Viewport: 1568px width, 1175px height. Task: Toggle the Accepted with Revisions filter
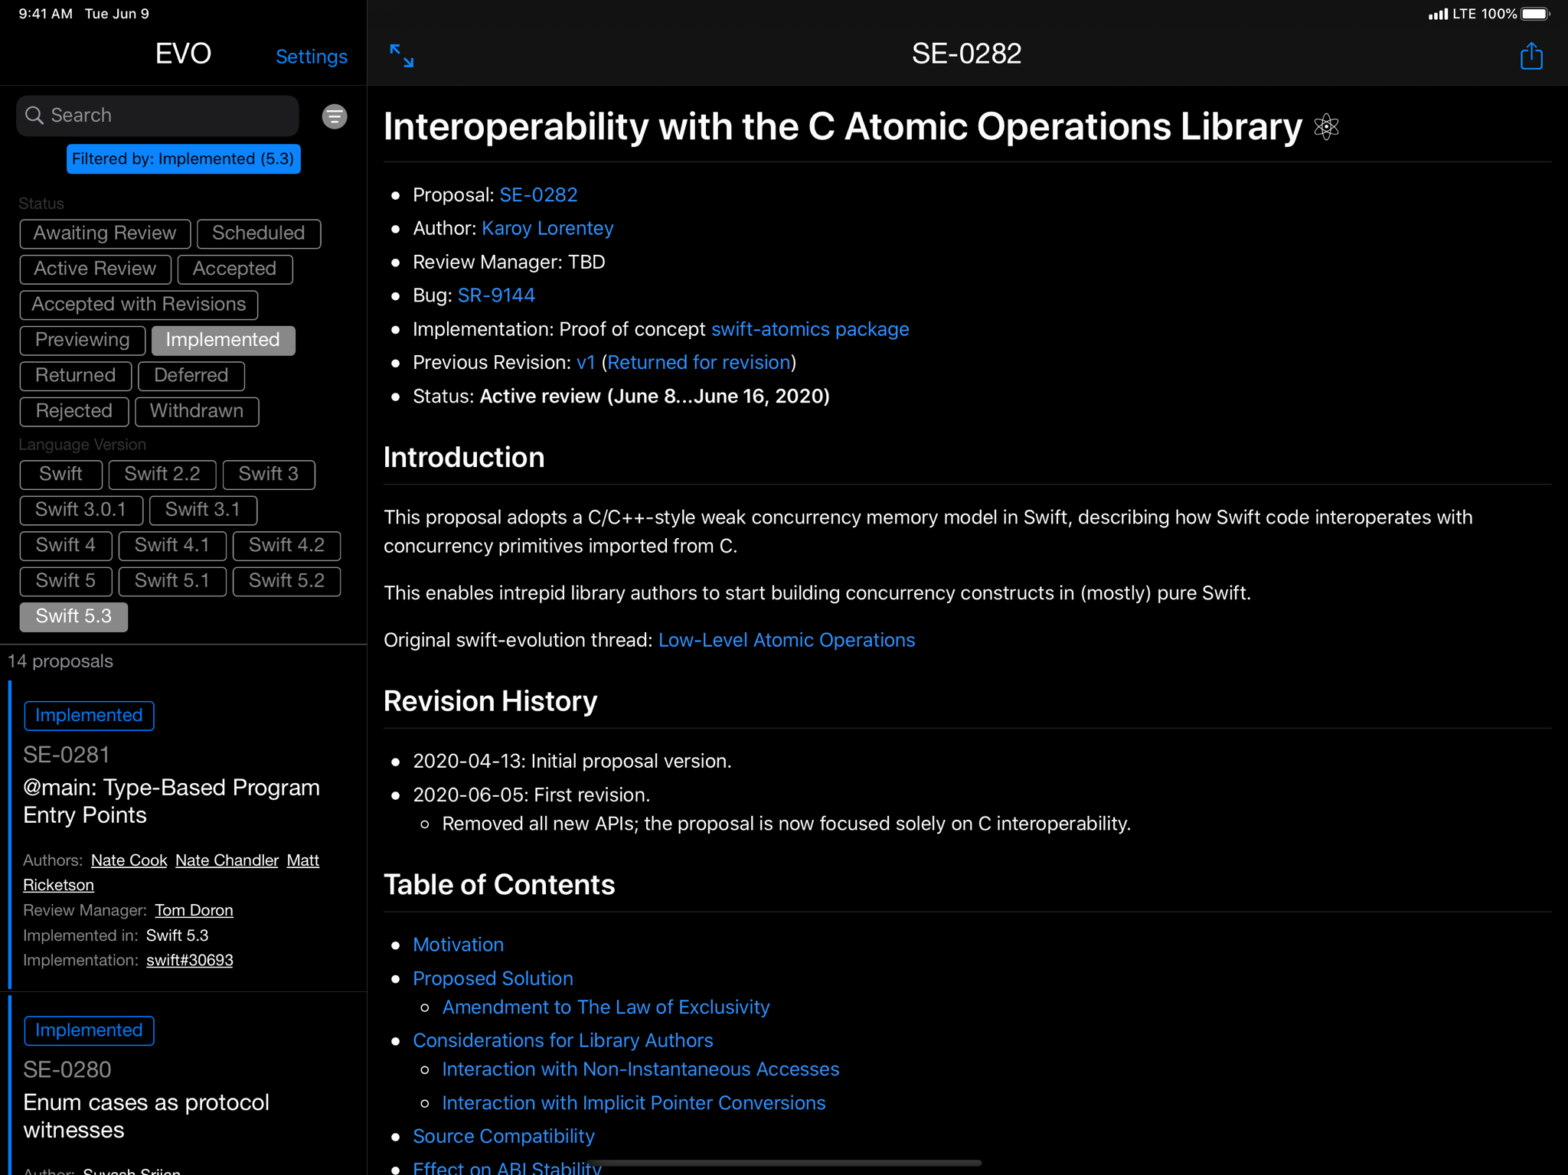click(139, 305)
